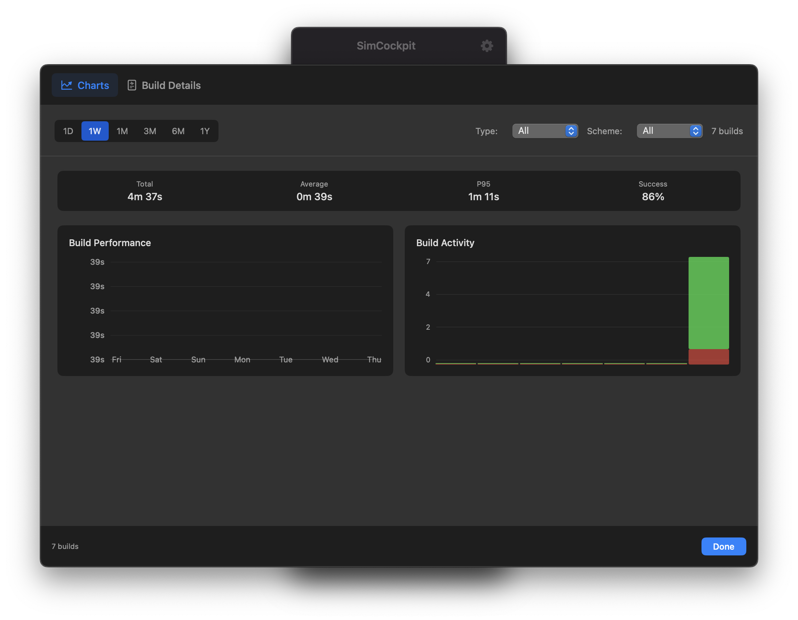The width and height of the screenshot is (798, 620).
Task: Click the chart icon on the Charts tab
Action: (x=67, y=85)
